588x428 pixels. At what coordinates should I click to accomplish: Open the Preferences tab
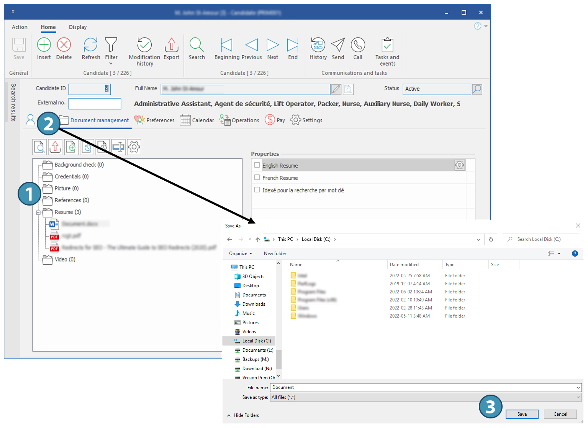pos(154,120)
